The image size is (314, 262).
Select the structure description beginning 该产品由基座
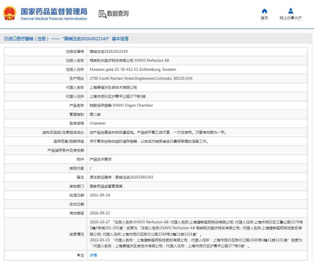coord(158,132)
